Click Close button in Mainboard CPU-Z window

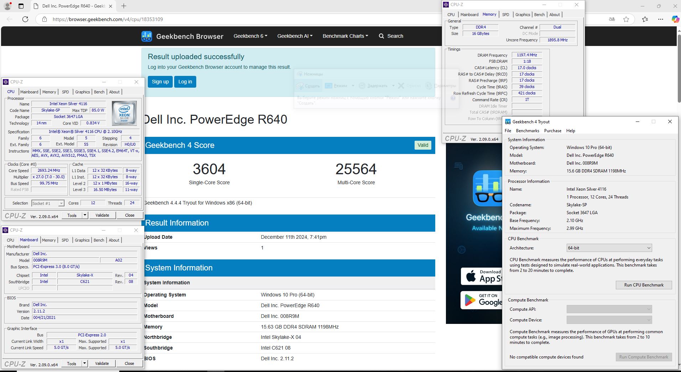pos(129,363)
